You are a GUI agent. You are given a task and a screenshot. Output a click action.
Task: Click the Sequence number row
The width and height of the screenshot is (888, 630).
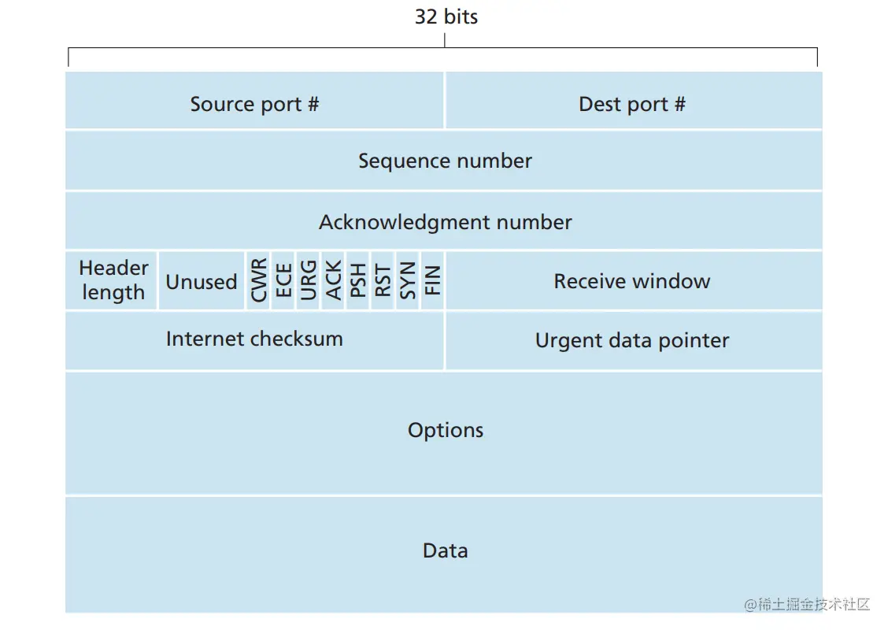click(444, 161)
